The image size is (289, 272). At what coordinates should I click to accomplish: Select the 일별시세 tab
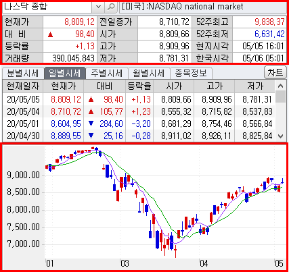pos(65,73)
